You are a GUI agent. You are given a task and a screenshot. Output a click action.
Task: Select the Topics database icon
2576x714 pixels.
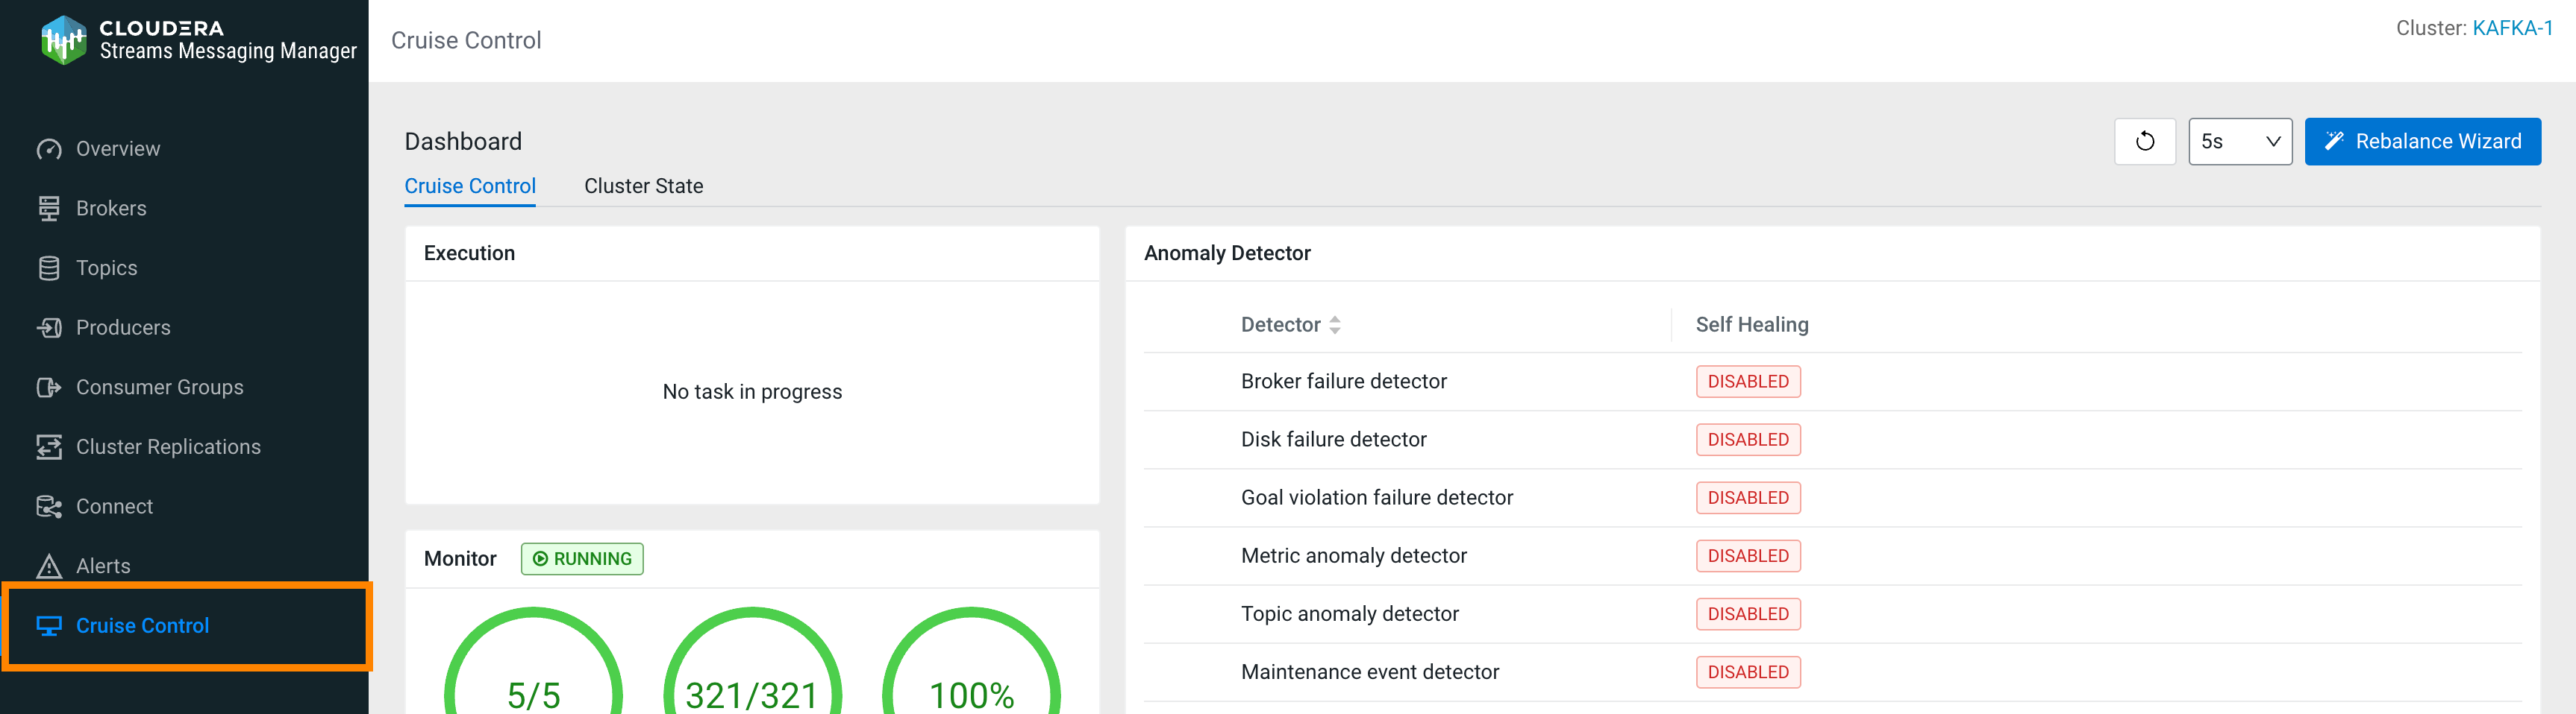coord(49,268)
